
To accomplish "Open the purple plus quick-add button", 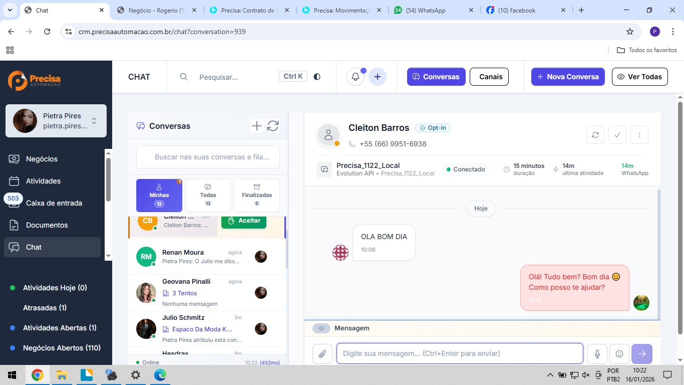I will pyautogui.click(x=378, y=77).
